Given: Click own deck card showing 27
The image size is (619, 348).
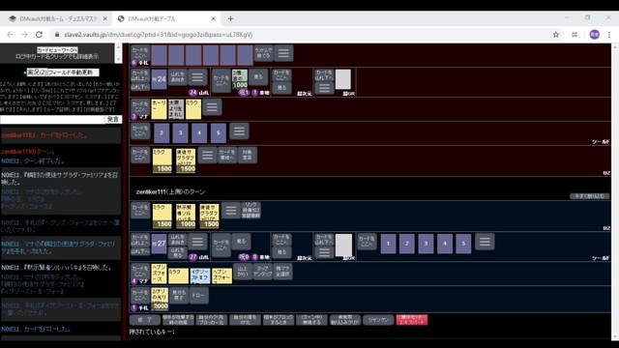Looking at the screenshot, I should pyautogui.click(x=159, y=244).
